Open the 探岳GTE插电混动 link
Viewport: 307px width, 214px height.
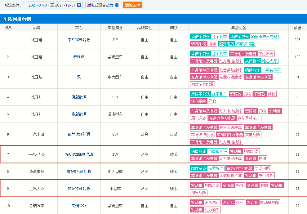pos(79,154)
